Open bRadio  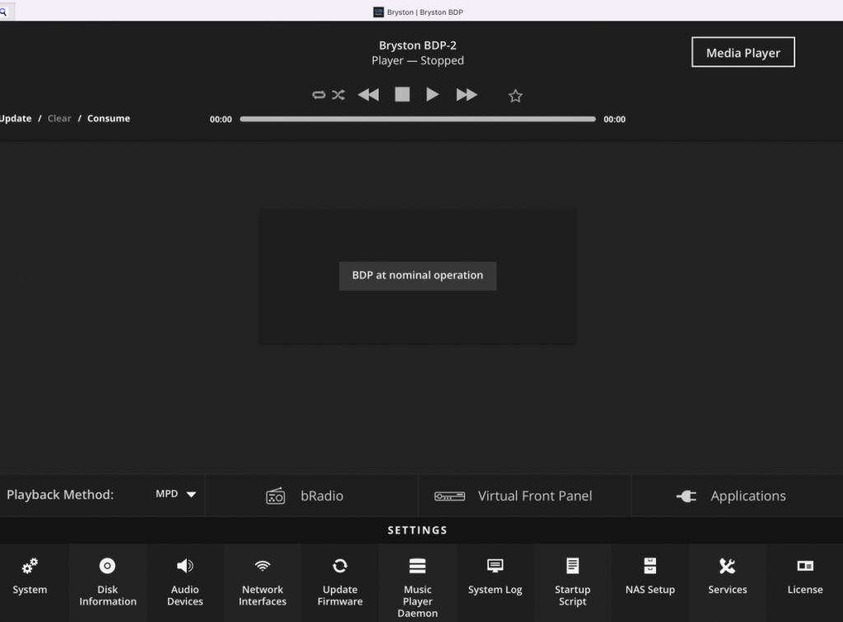pyautogui.click(x=311, y=495)
